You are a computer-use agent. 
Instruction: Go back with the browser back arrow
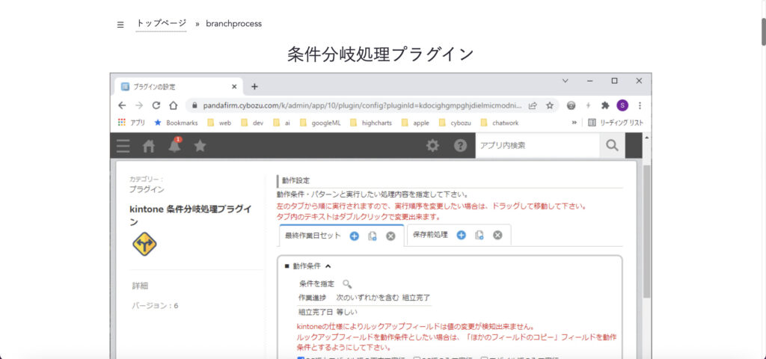(122, 105)
